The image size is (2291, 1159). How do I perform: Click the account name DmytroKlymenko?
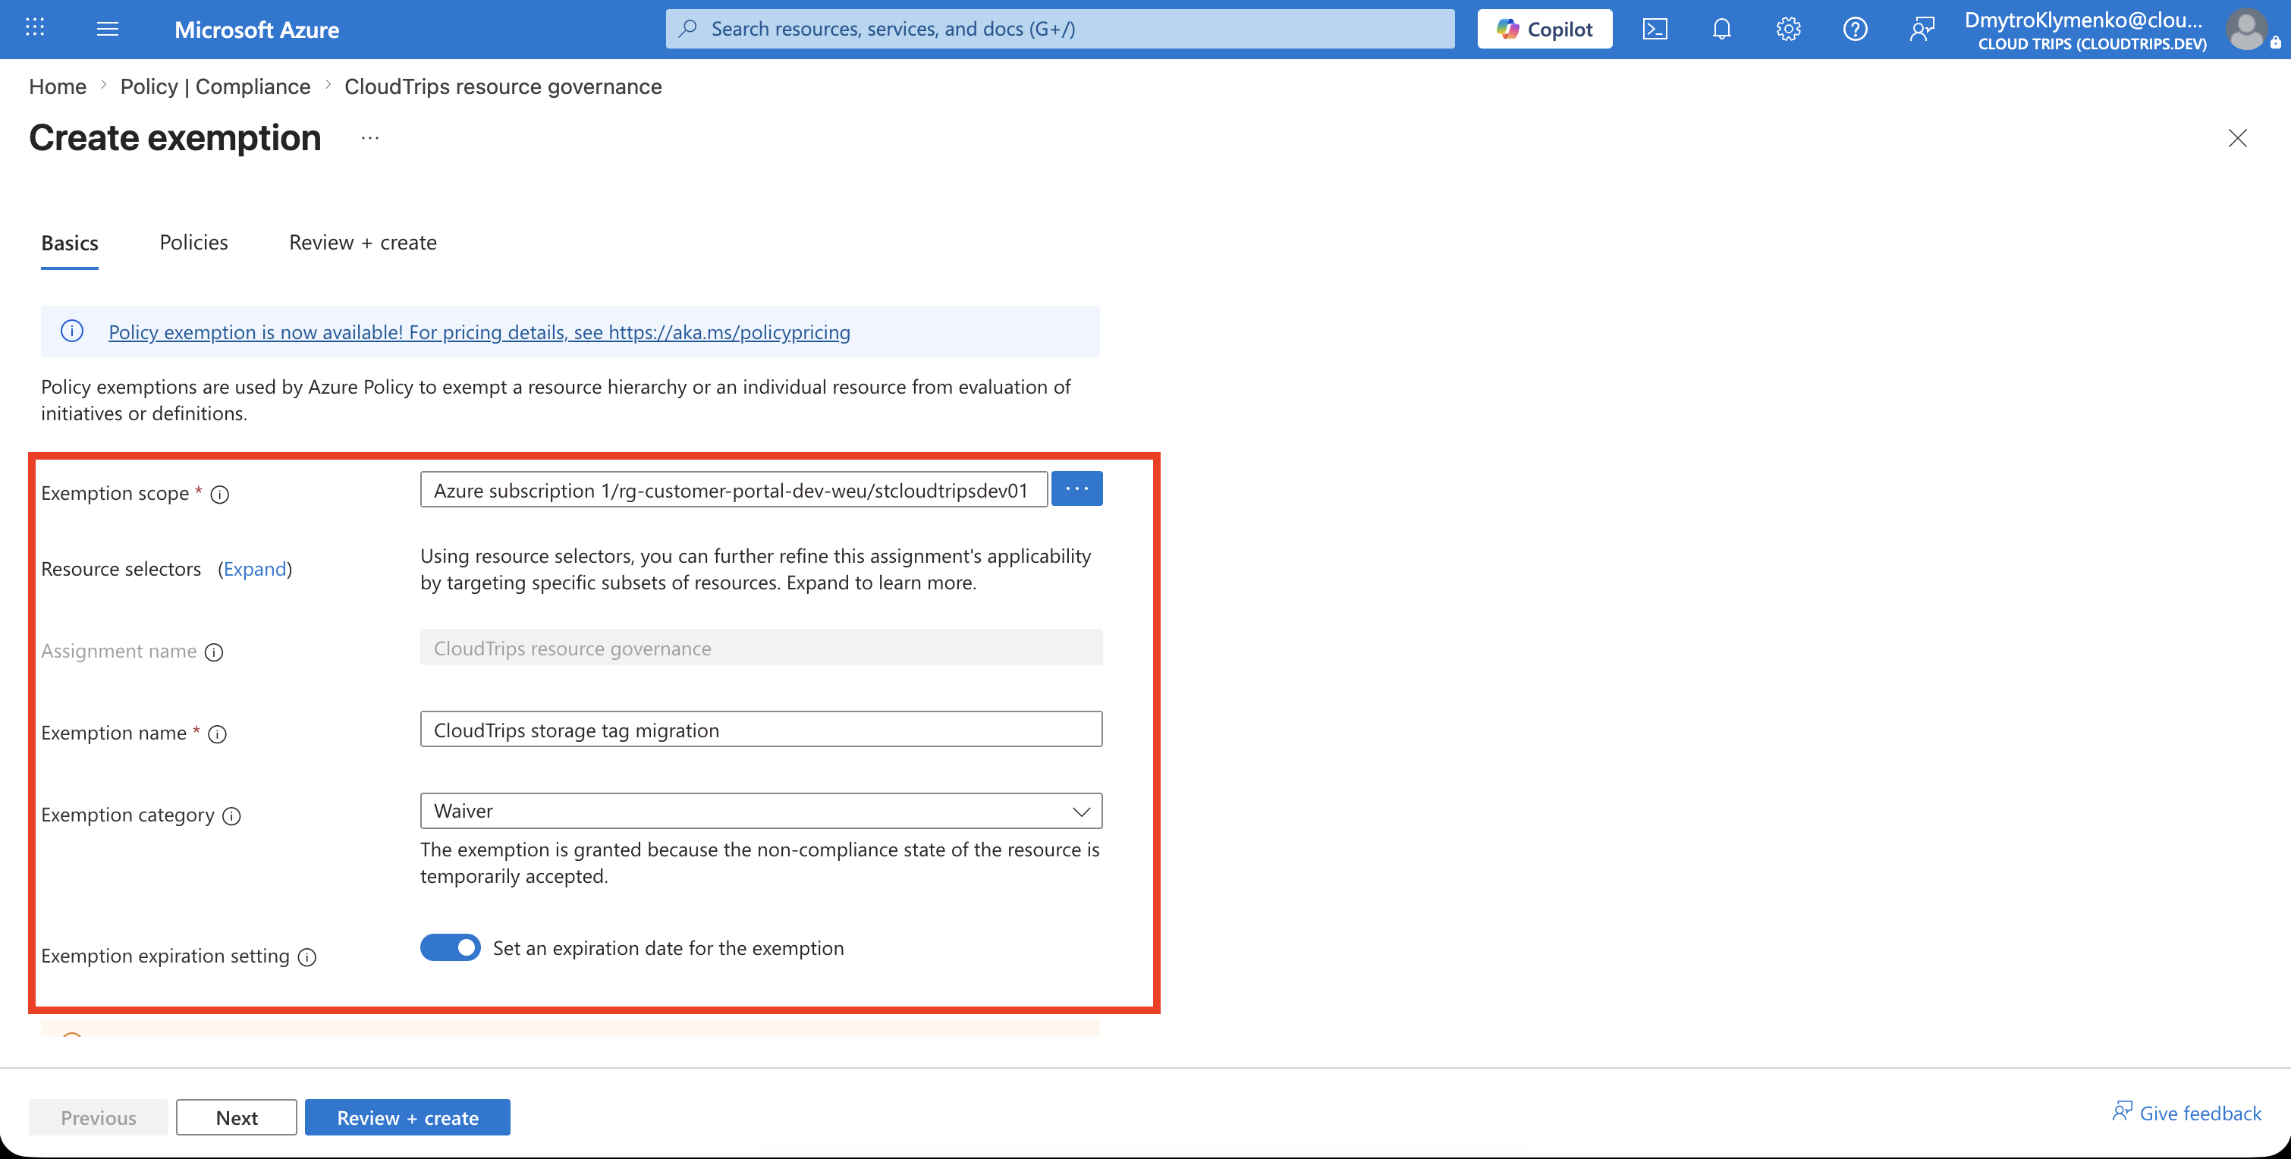[2084, 20]
